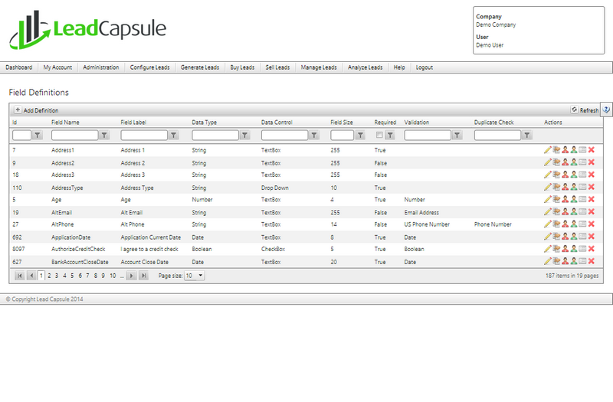The height and width of the screenshot is (402, 613).
Task: Open the Help menu
Action: pyautogui.click(x=399, y=67)
